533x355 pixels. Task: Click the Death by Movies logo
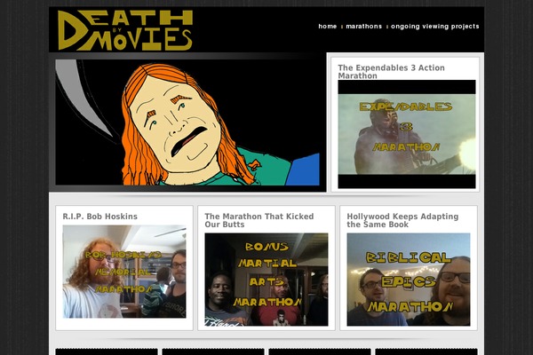pos(125,30)
